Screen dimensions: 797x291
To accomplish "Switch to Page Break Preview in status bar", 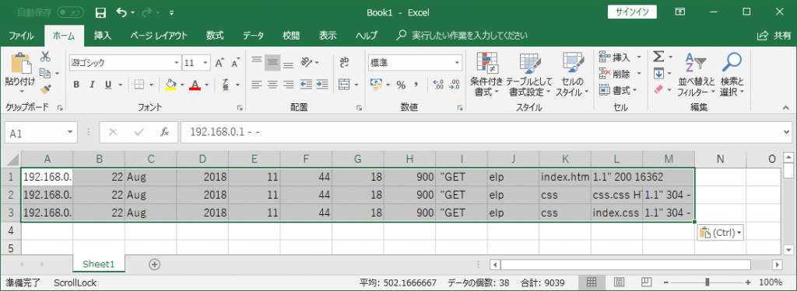I will pyautogui.click(x=646, y=282).
